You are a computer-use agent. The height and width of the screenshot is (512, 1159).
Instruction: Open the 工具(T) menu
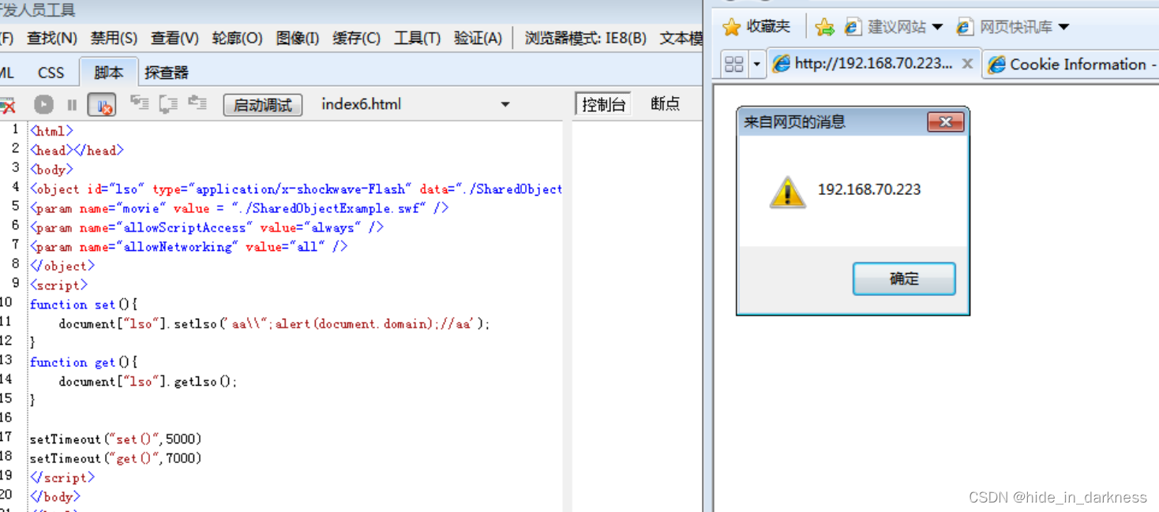417,38
